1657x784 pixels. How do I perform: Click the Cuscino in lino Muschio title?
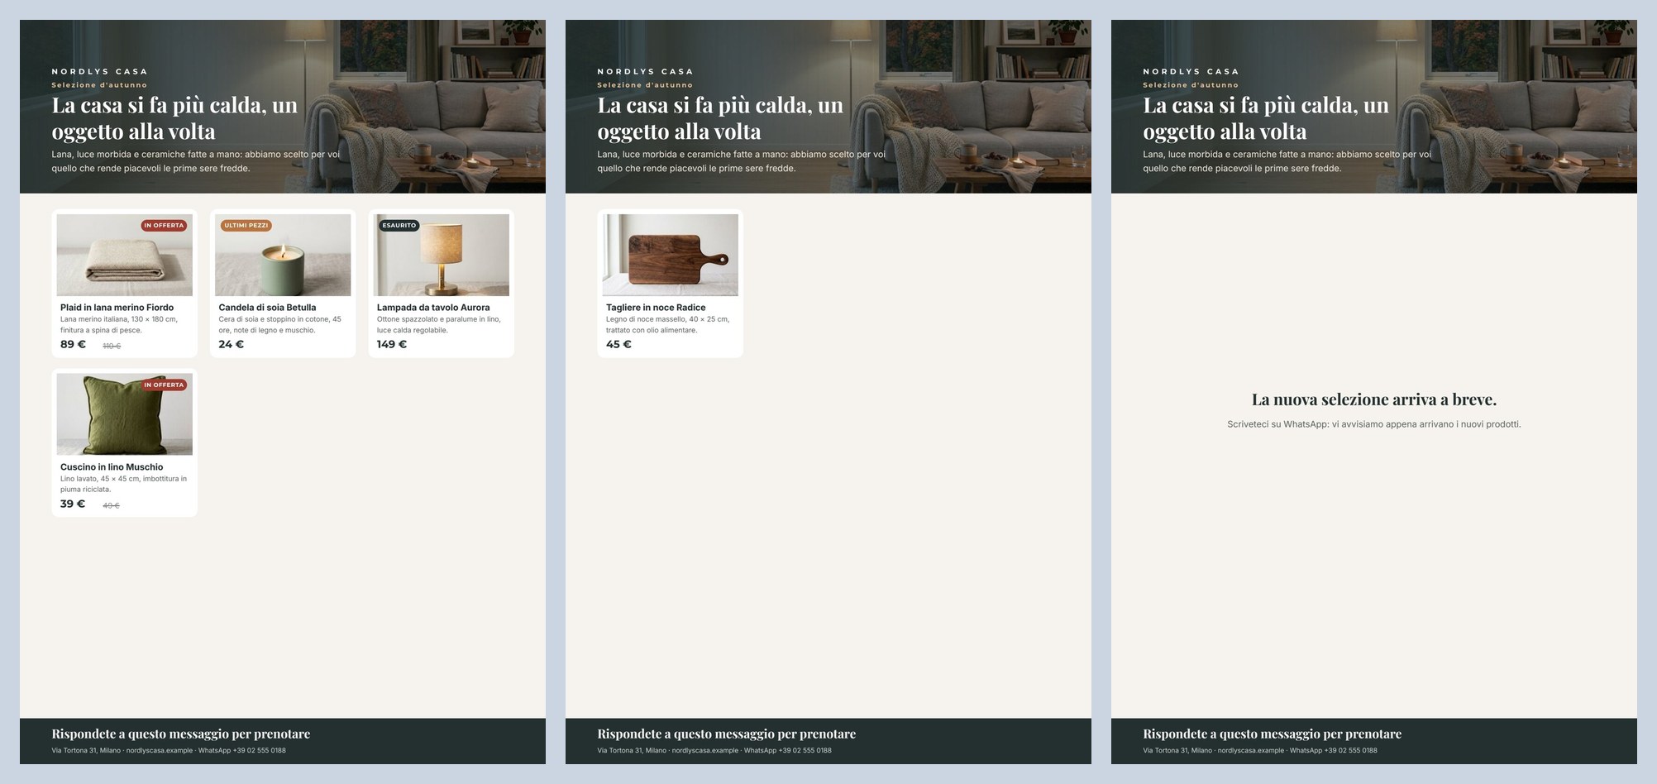tap(112, 467)
